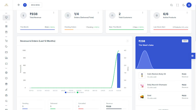Screen dimensions: 196x110
Task: Open the search icon in top bar
Action: coord(171,5)
